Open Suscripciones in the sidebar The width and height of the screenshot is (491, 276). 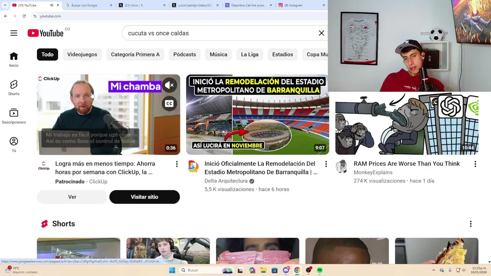pos(14,117)
